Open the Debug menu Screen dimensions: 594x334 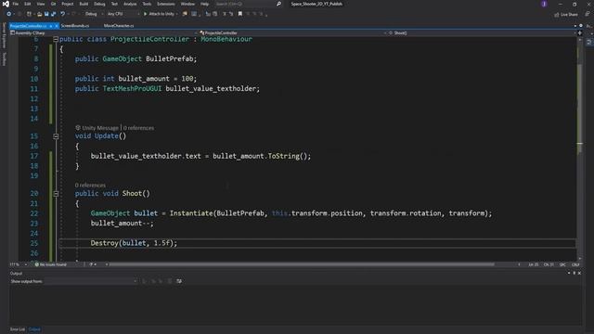coord(99,4)
